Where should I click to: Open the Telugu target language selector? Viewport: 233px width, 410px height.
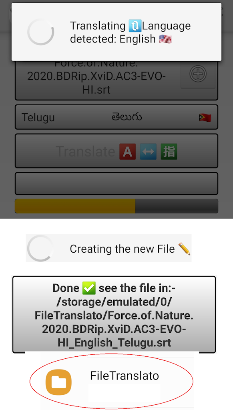click(x=116, y=117)
